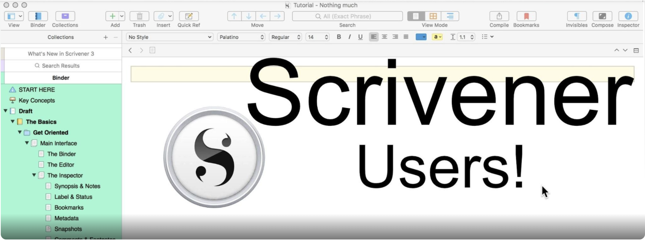Toggle the editor split button
Viewport: 645px width, 241px height.
(636, 50)
